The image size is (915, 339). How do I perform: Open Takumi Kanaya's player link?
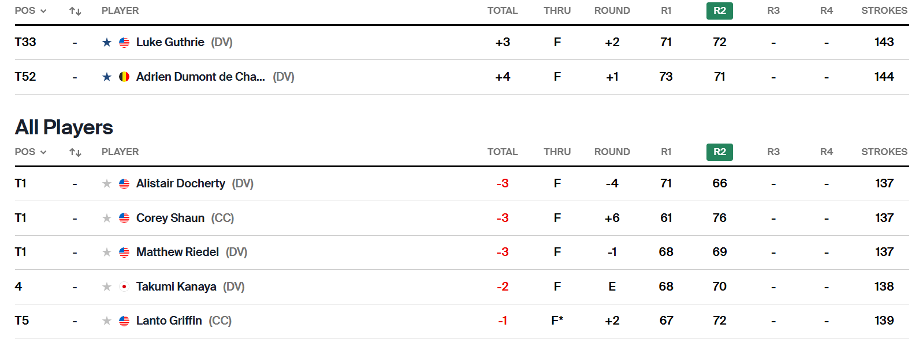click(x=176, y=287)
